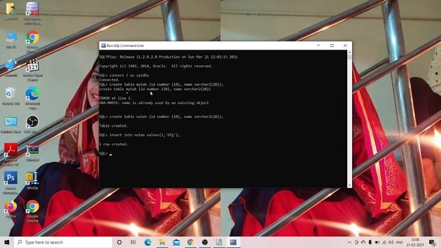Click the battery icon in the tray
This screenshot has height=248, width=441.
(377, 242)
